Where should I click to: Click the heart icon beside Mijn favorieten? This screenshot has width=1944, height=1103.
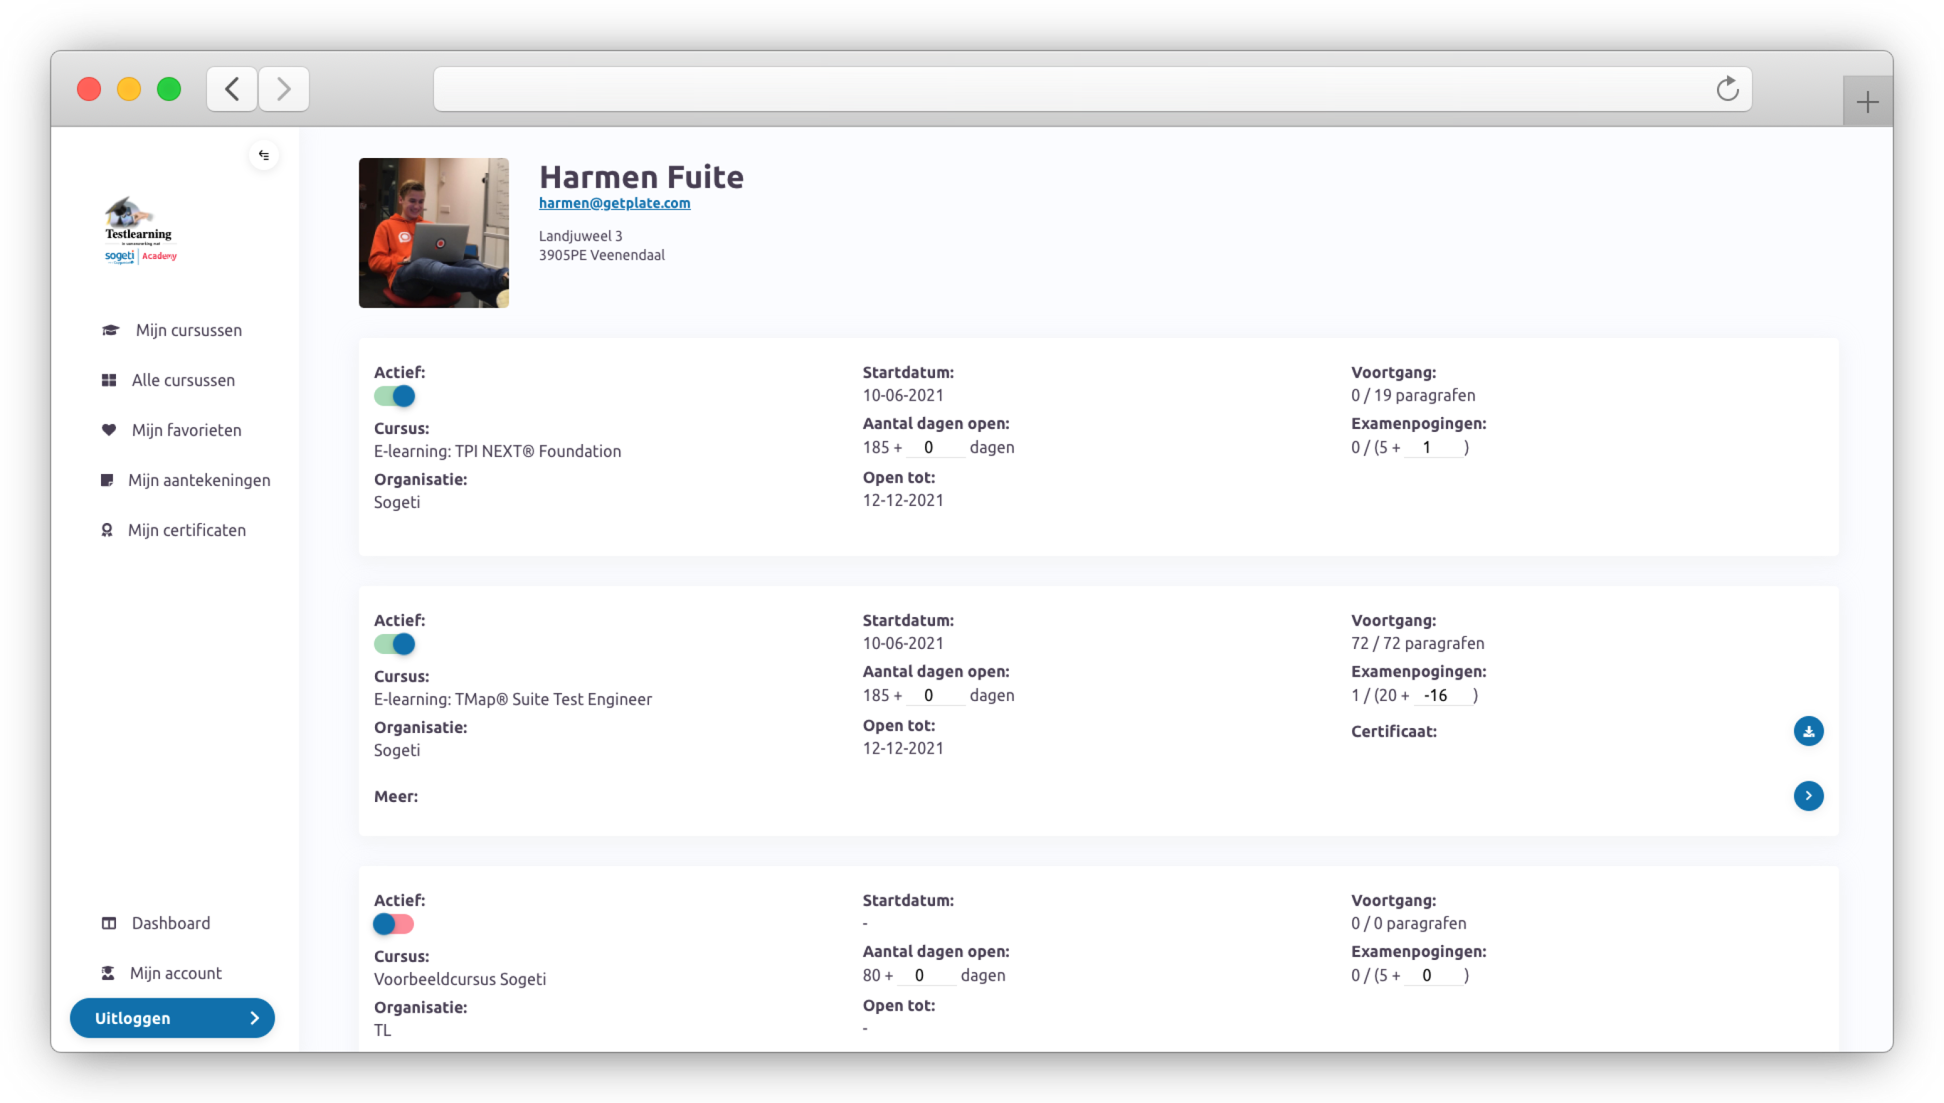(109, 430)
